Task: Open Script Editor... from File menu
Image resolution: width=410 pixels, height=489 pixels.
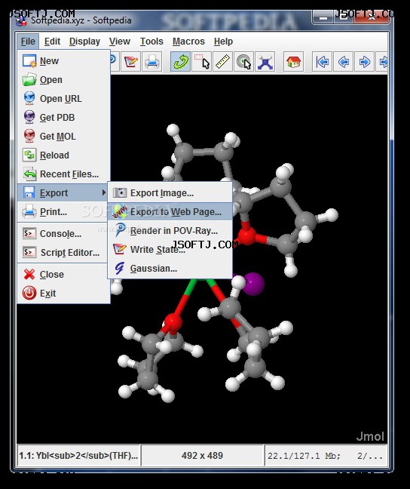Action: (x=64, y=252)
